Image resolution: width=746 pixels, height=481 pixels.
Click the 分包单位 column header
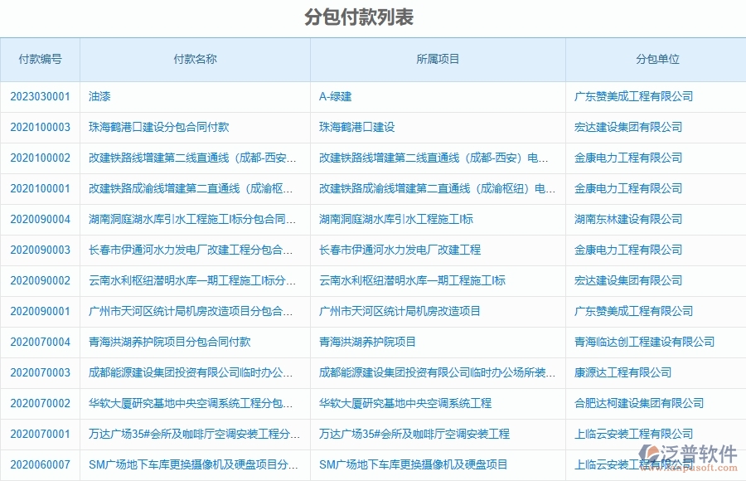pyautogui.click(x=657, y=59)
